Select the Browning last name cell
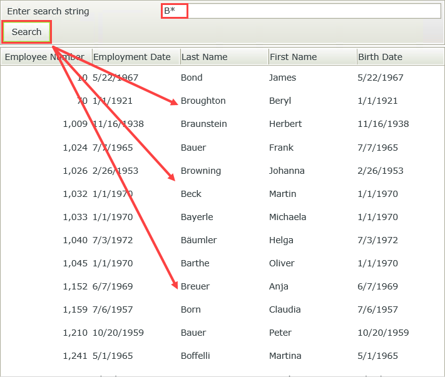The width and height of the screenshot is (445, 377). click(201, 171)
